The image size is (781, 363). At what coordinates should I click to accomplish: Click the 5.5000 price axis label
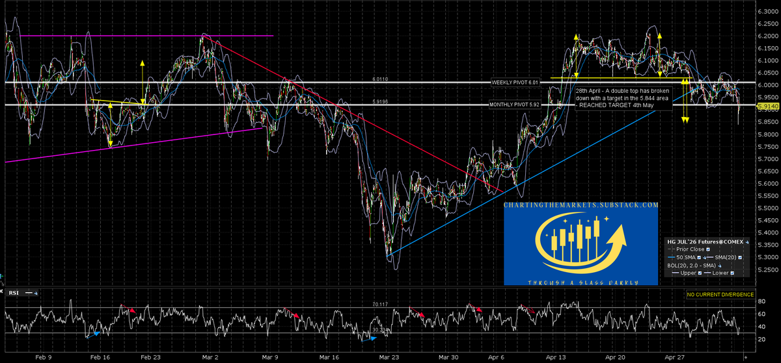pos(768,208)
